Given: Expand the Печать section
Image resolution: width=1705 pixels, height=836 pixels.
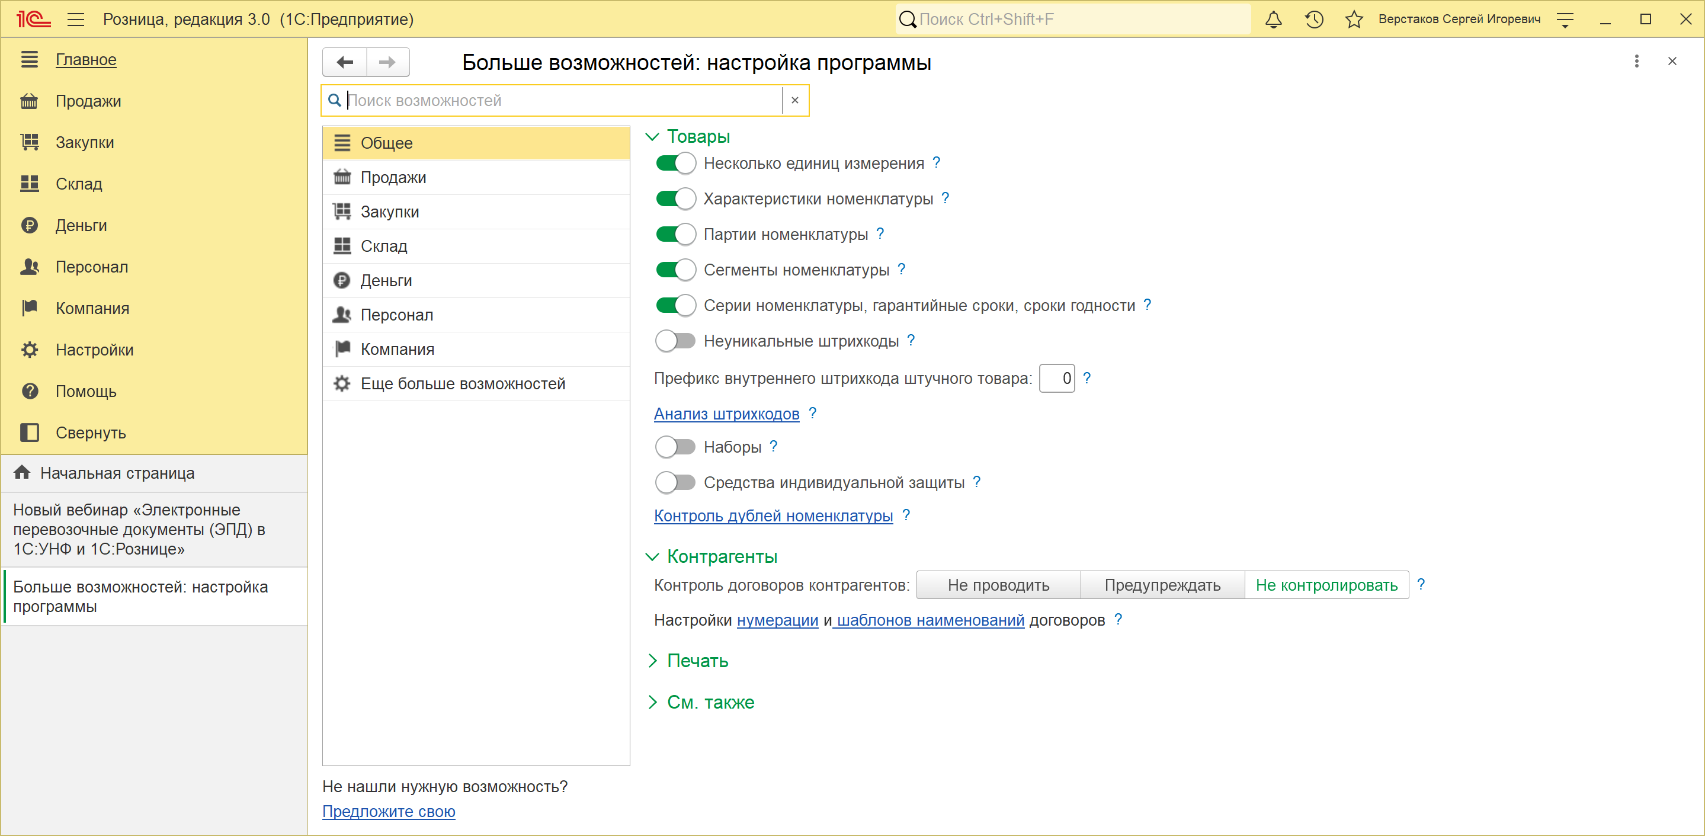Looking at the screenshot, I should [652, 661].
